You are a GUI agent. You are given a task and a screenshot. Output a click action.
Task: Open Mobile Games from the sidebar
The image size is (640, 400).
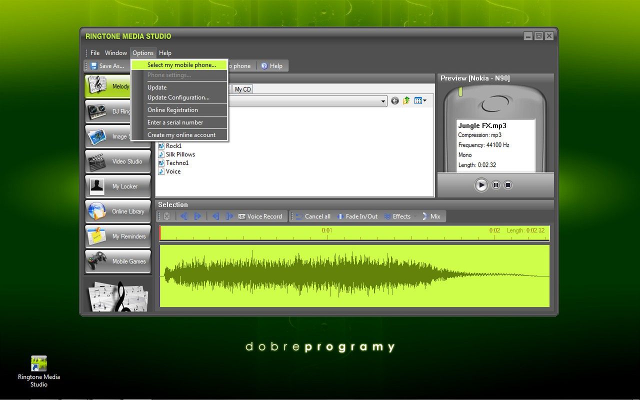(118, 261)
